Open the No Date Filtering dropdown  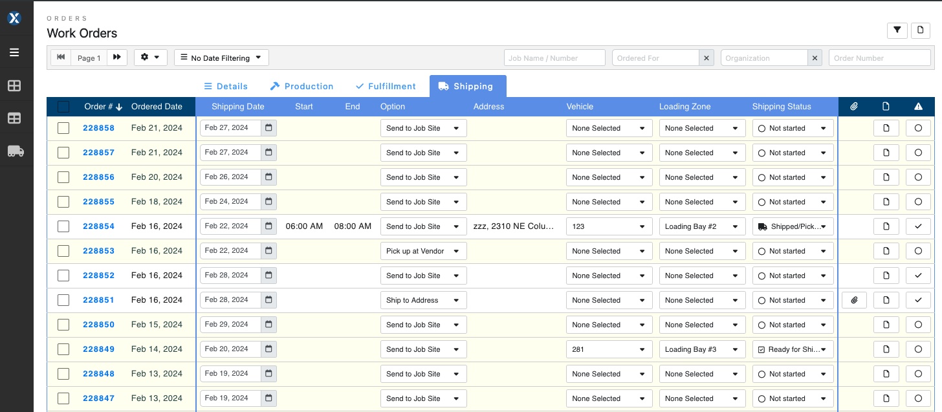(221, 57)
